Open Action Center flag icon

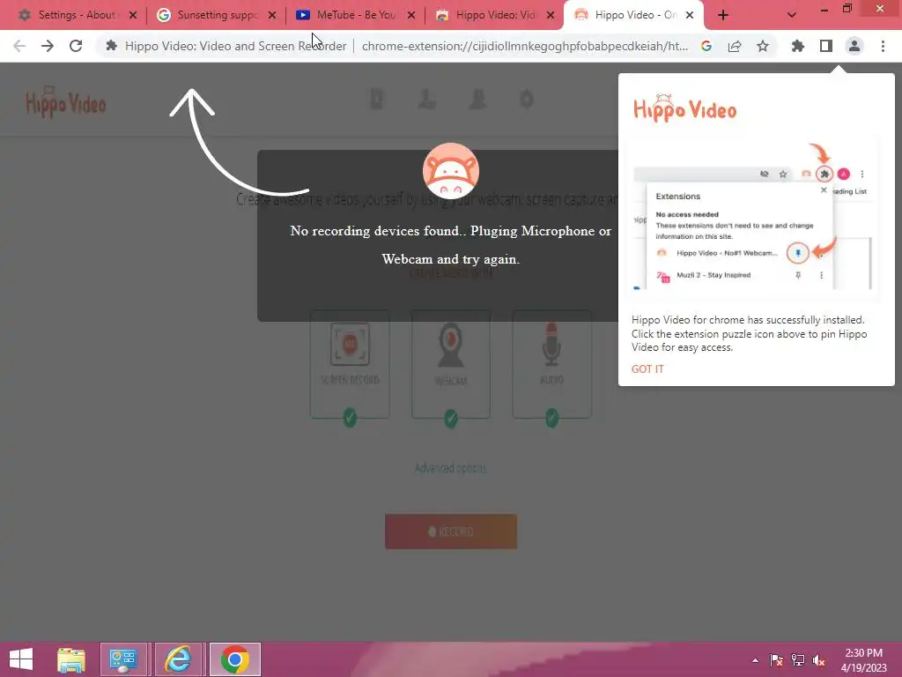tap(777, 660)
